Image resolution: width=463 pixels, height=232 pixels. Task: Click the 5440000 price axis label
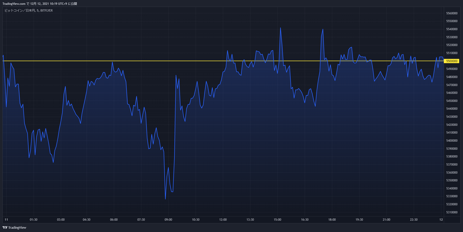pyautogui.click(x=452, y=109)
